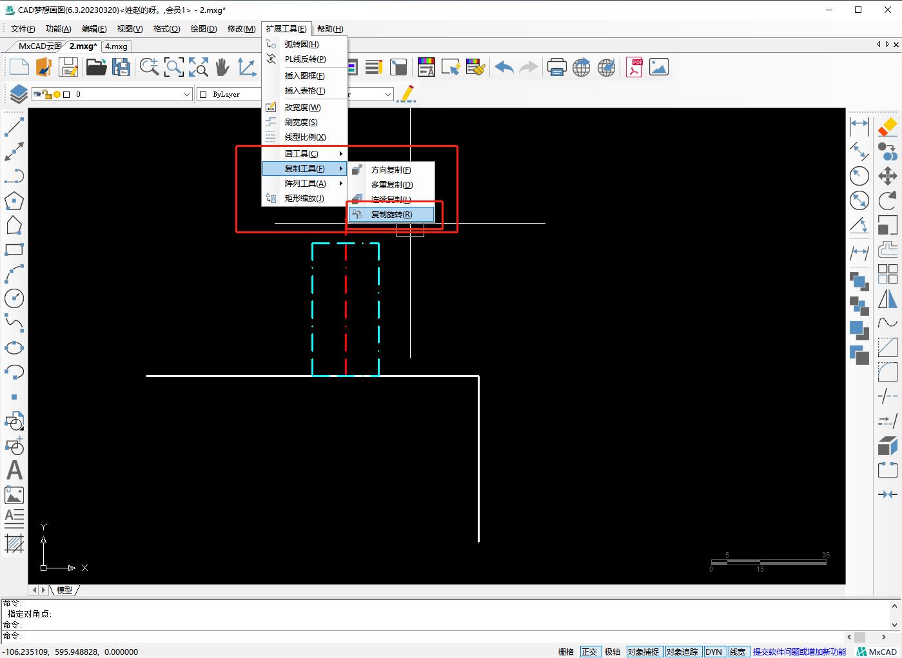This screenshot has height=658, width=902.
Task: Toggle DYN dynamic input mode
Action: coord(714,651)
